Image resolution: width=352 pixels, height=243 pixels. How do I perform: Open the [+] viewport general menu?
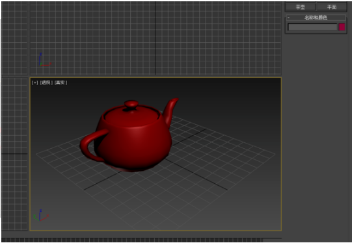click(34, 83)
